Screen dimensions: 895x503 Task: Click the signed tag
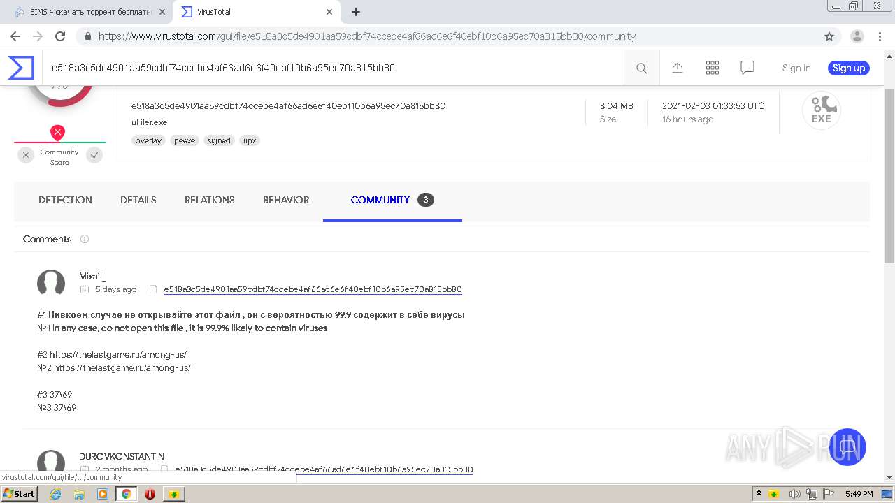[x=219, y=140]
